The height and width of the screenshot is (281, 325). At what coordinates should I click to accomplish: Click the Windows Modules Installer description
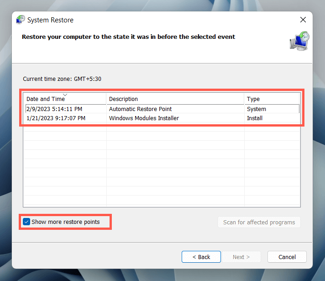[144, 118]
